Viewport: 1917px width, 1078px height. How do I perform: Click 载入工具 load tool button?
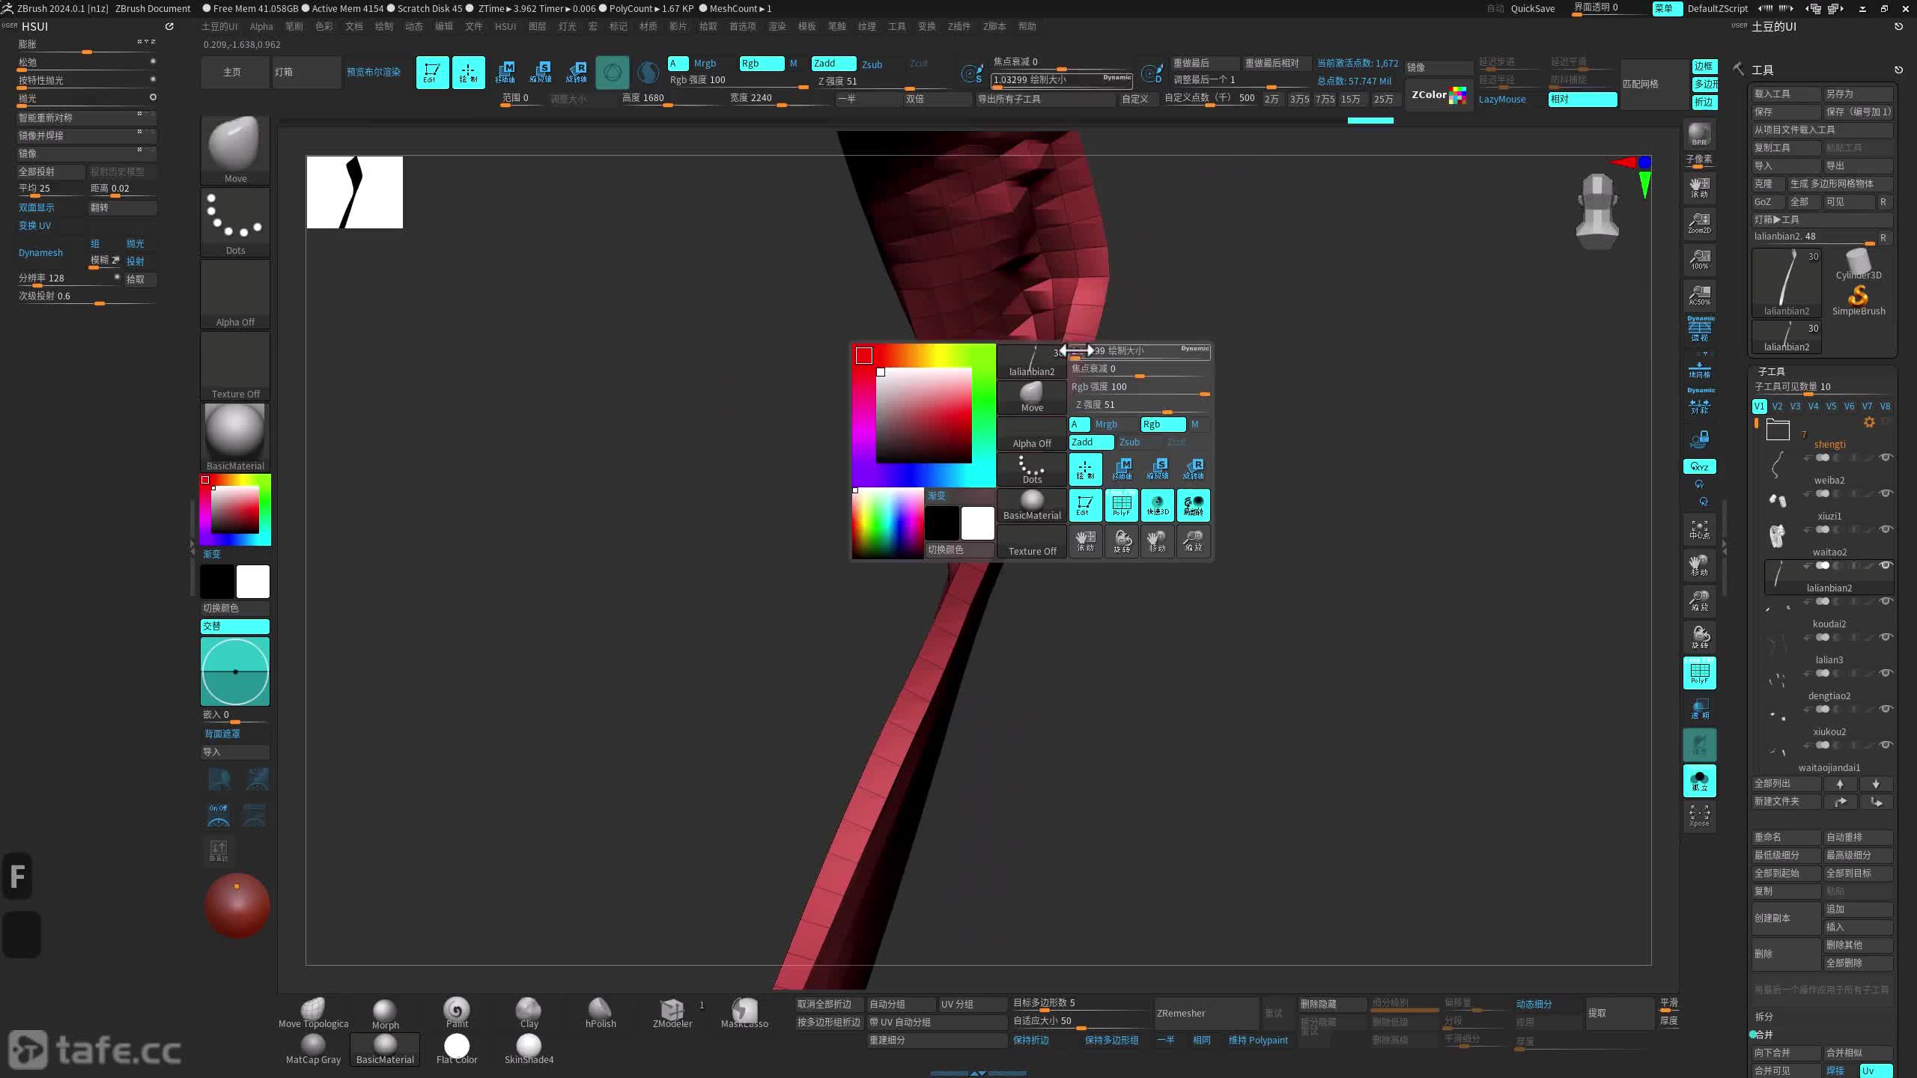point(1787,94)
